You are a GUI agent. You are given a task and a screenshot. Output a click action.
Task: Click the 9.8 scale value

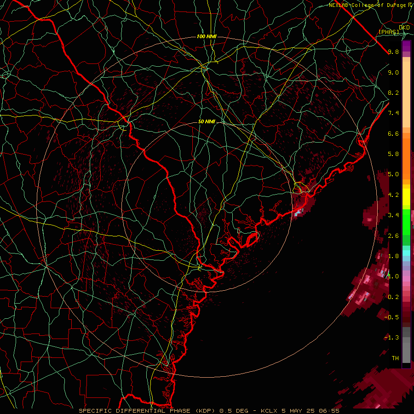point(393,52)
